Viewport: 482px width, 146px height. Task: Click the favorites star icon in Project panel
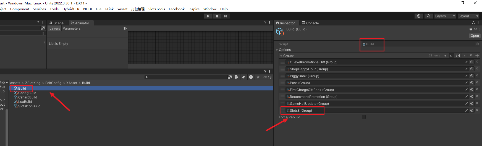[x=258, y=77]
